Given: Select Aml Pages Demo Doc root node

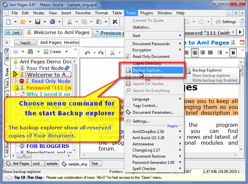Looking at the screenshot, I should pos(45,61).
